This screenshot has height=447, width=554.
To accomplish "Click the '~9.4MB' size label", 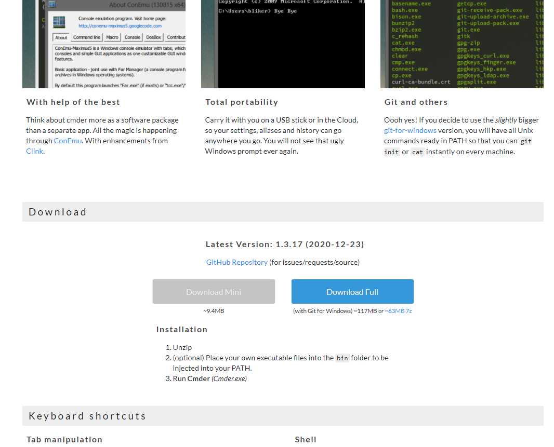I will click(x=214, y=311).
